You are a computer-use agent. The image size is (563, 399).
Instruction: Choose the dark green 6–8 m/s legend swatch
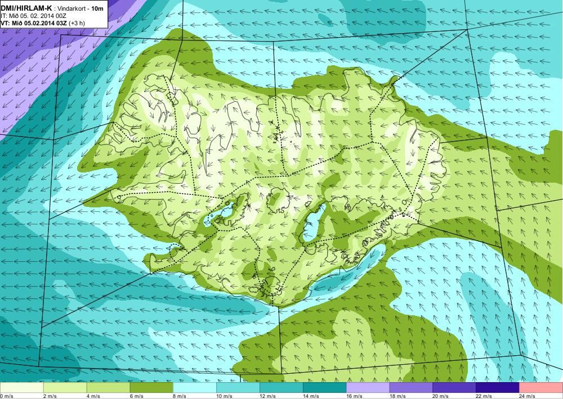(151, 388)
